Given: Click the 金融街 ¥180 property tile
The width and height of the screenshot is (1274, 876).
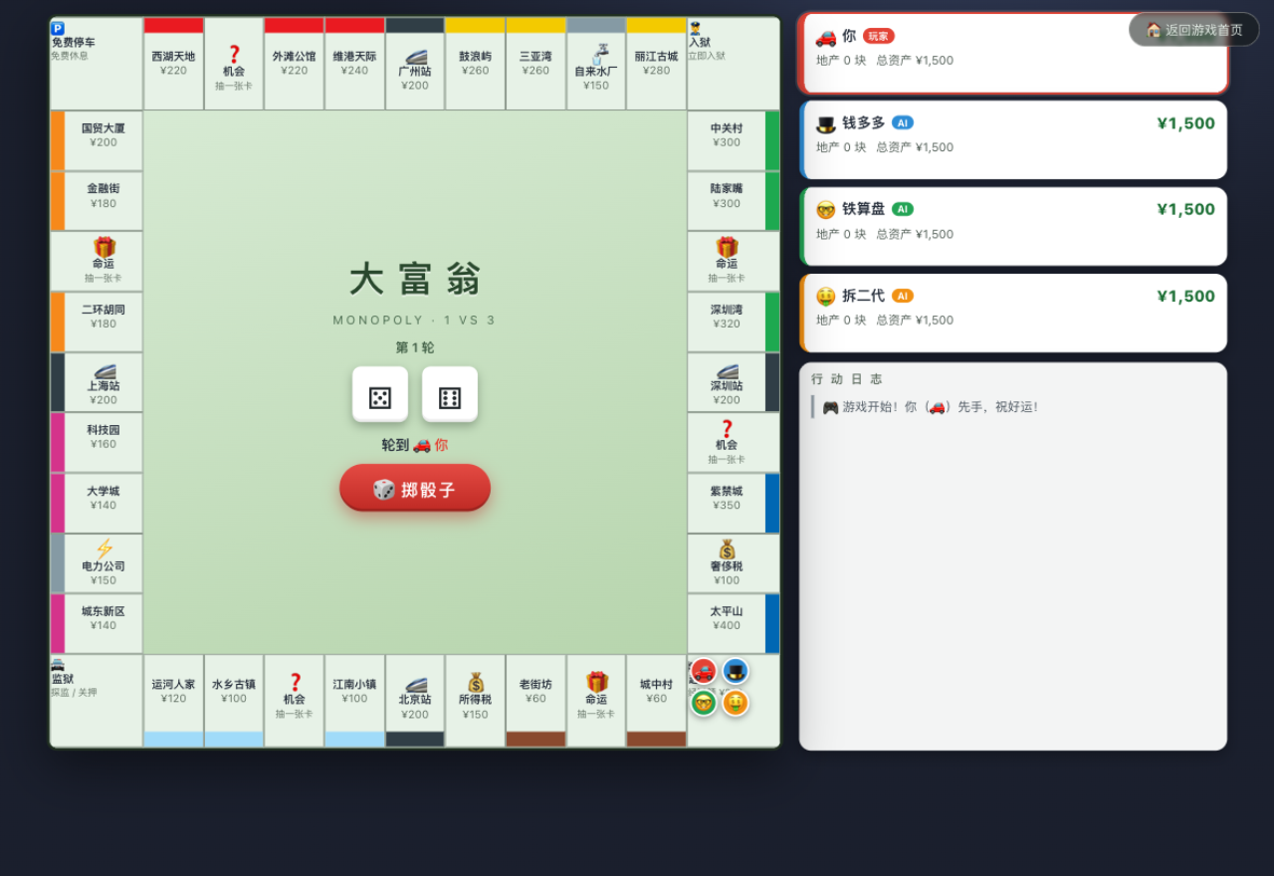Looking at the screenshot, I should point(97,201).
